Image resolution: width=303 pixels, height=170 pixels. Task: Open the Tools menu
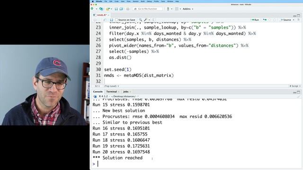click(x=163, y=1)
